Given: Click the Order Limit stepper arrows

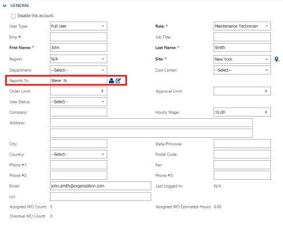Looking at the screenshot, I should 103,91.
